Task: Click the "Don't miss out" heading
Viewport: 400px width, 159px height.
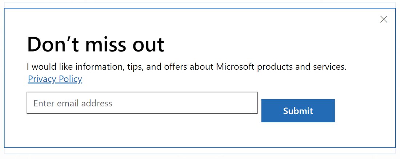Action: pyautogui.click(x=96, y=44)
